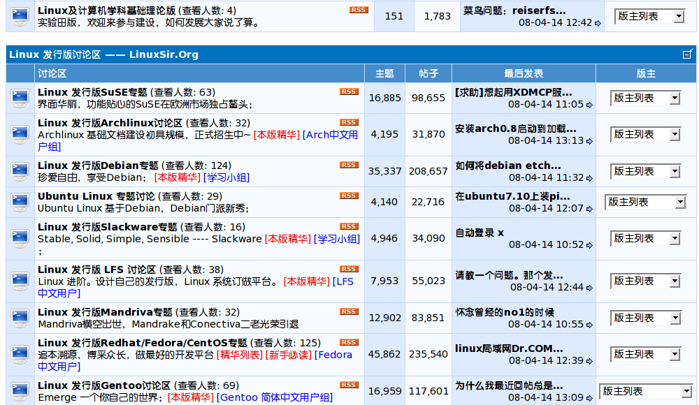The width and height of the screenshot is (699, 405).
Task: Open last post '[求助]想起用XDMCP服...'
Action: click(514, 93)
